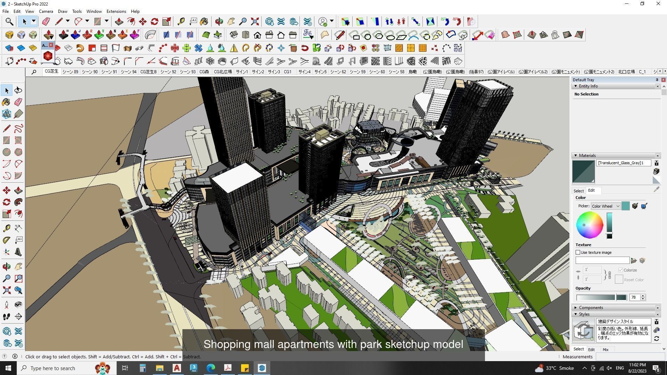Open dropdown arrow beside Line tool in top toolbar
This screenshot has width=667, height=375.
(x=68, y=22)
